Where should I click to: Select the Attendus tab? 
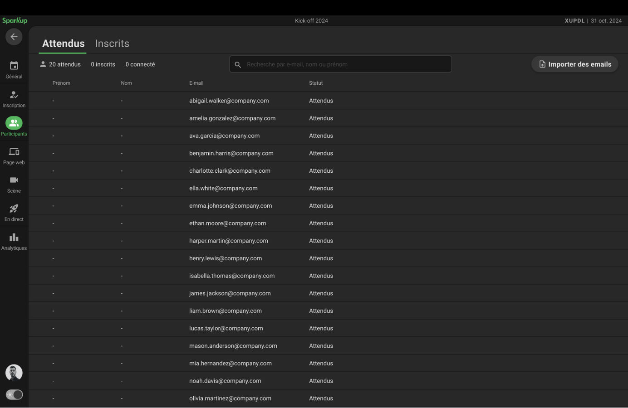pyautogui.click(x=63, y=44)
